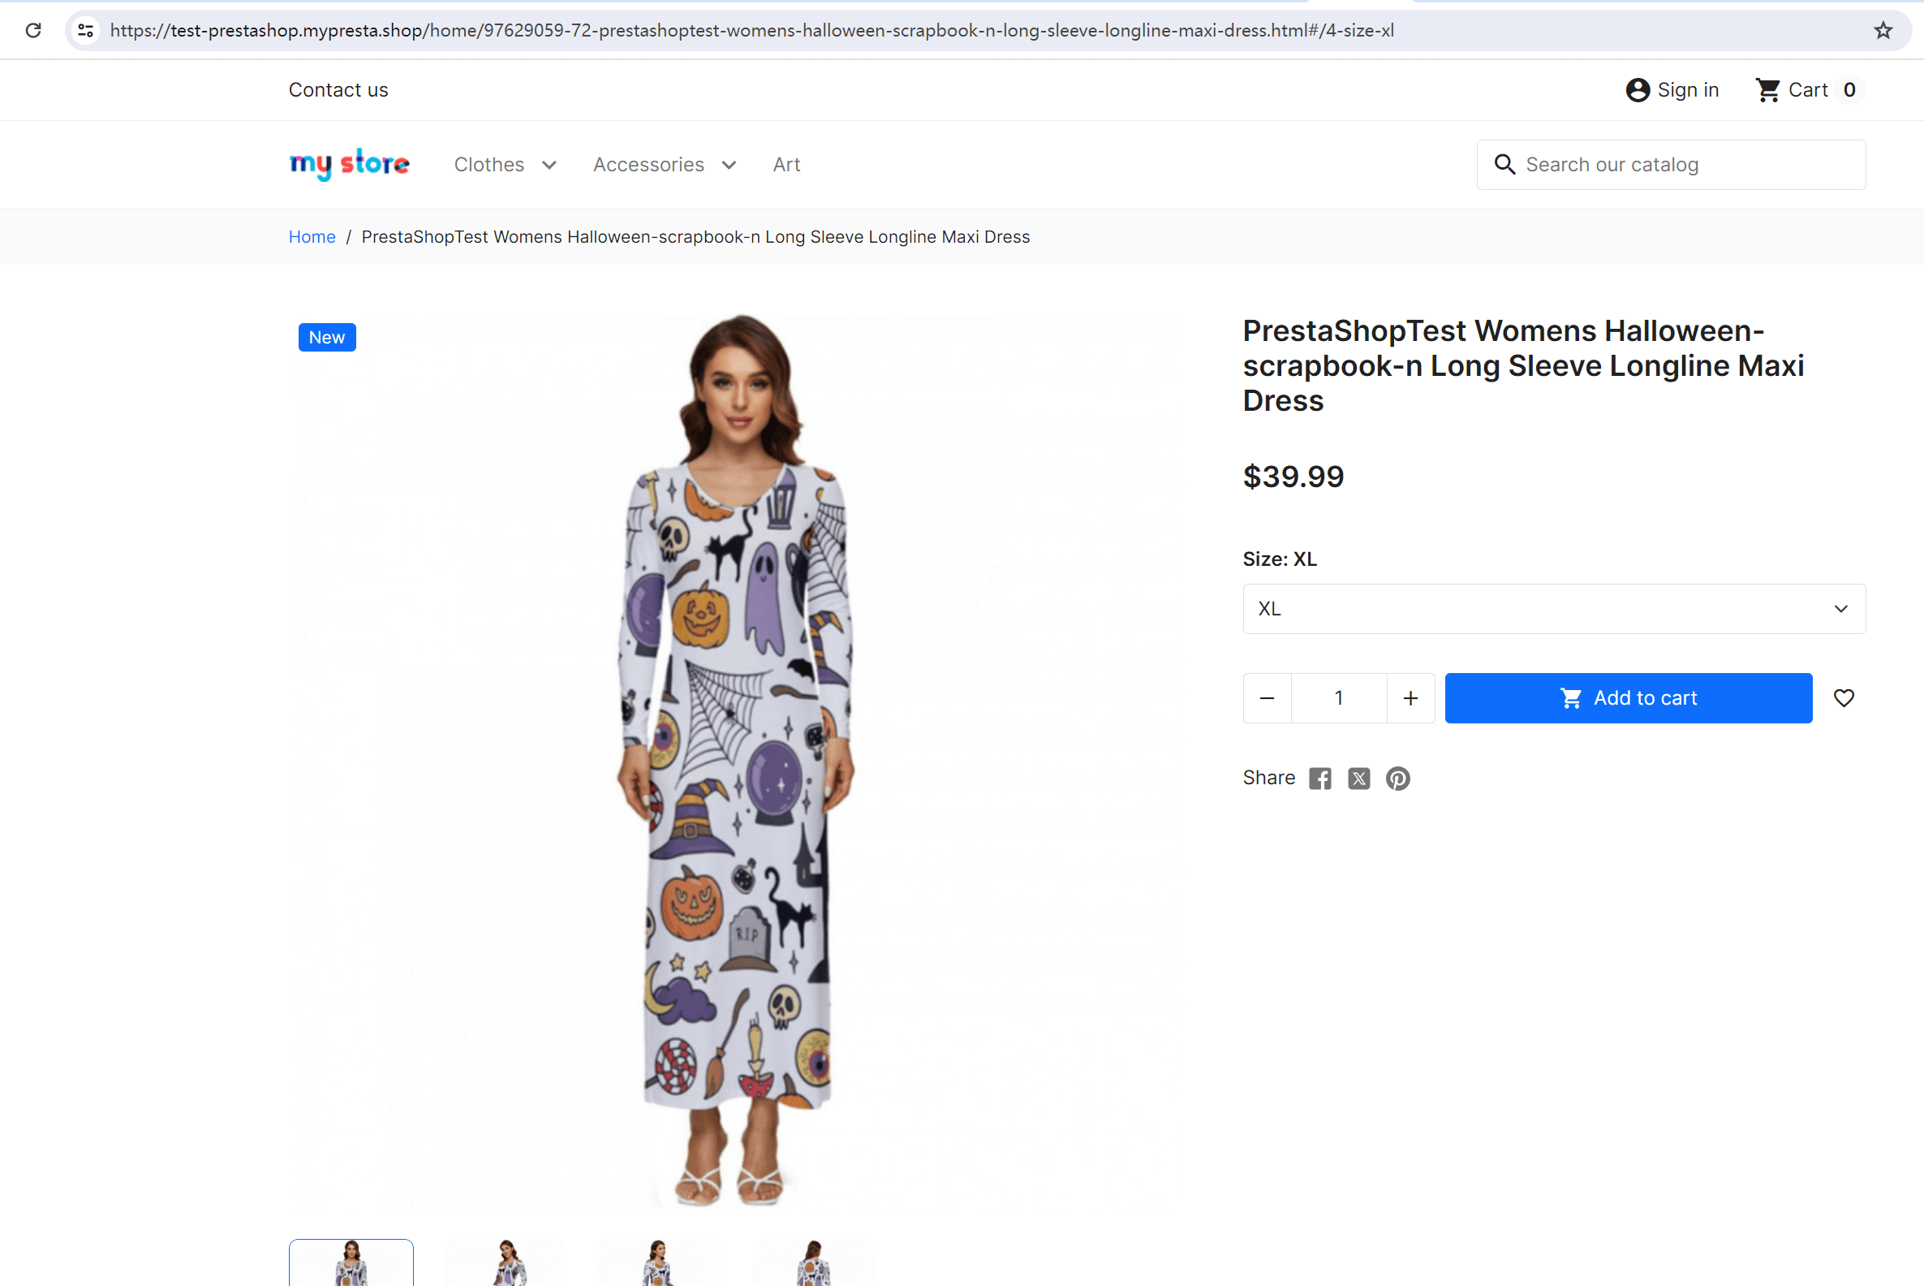Click the cart icon in header
Screen dimensions: 1924x1286
coord(1769,89)
